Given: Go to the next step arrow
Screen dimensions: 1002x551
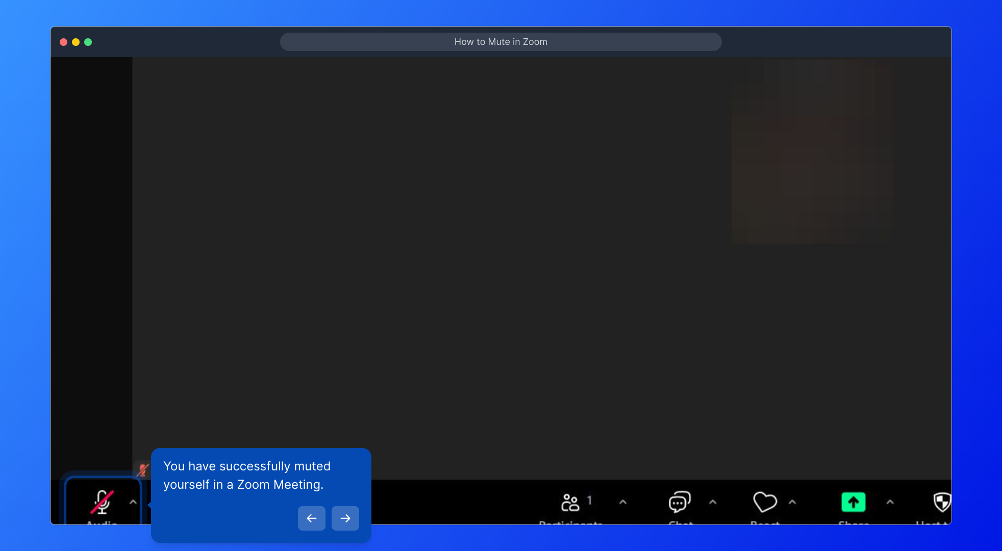Looking at the screenshot, I should coord(345,518).
